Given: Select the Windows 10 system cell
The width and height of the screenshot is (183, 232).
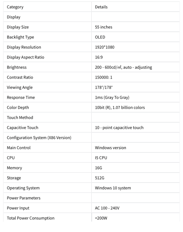Looking at the screenshot, I should pyautogui.click(x=135, y=188).
